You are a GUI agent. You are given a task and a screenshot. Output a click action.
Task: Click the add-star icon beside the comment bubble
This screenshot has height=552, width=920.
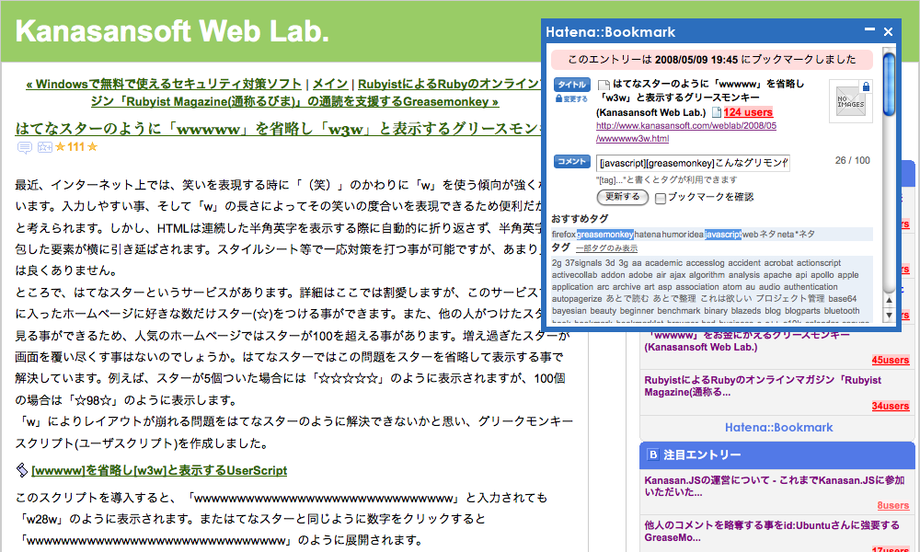tap(44, 147)
